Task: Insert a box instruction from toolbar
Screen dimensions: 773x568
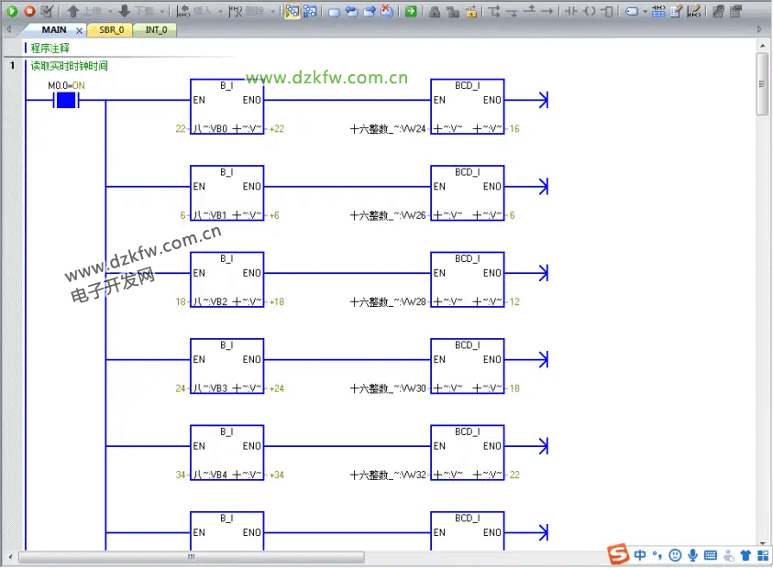Action: click(606, 11)
